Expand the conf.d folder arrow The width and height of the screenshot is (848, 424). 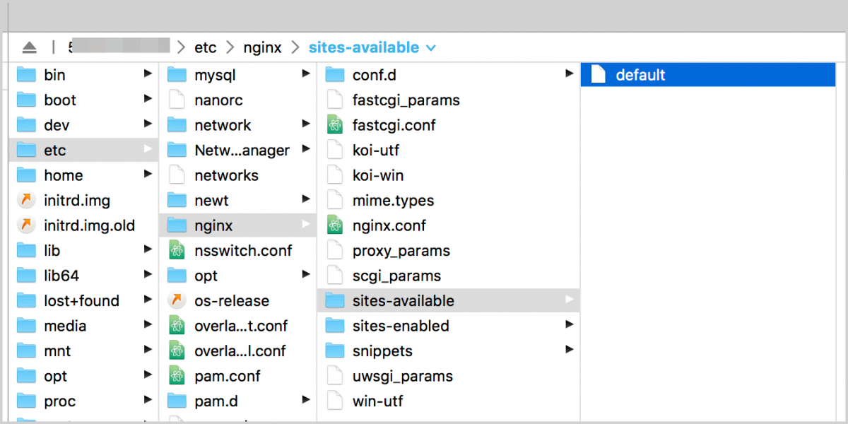[569, 73]
